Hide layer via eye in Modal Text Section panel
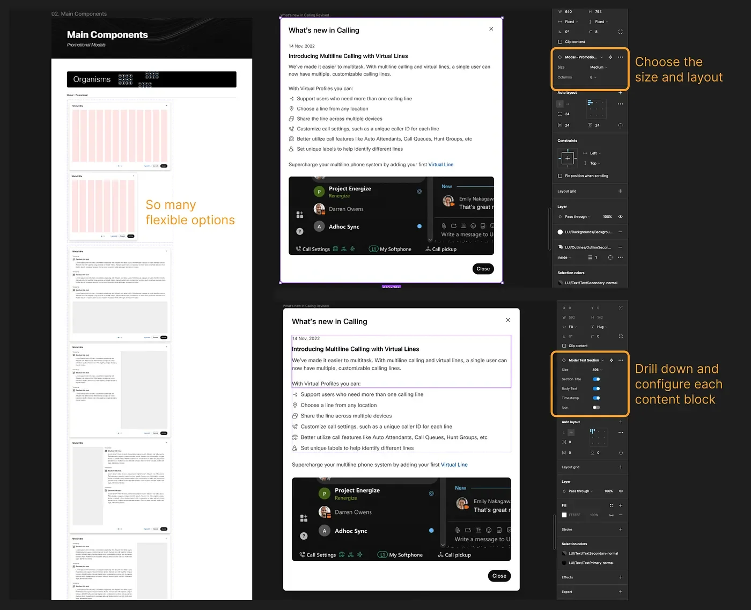751x610 pixels. (621, 491)
